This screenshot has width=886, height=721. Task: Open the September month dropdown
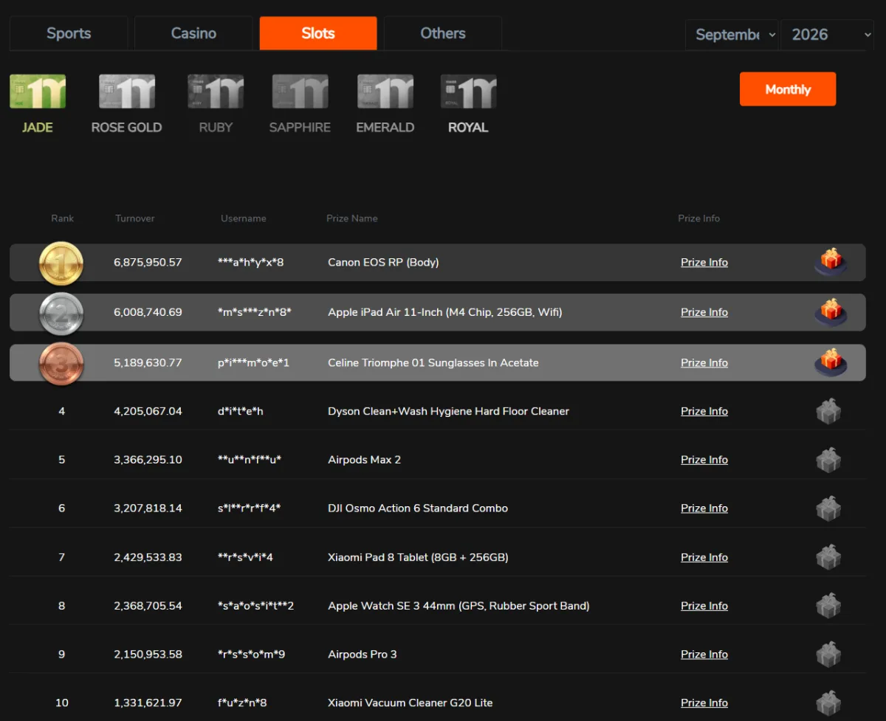[732, 35]
